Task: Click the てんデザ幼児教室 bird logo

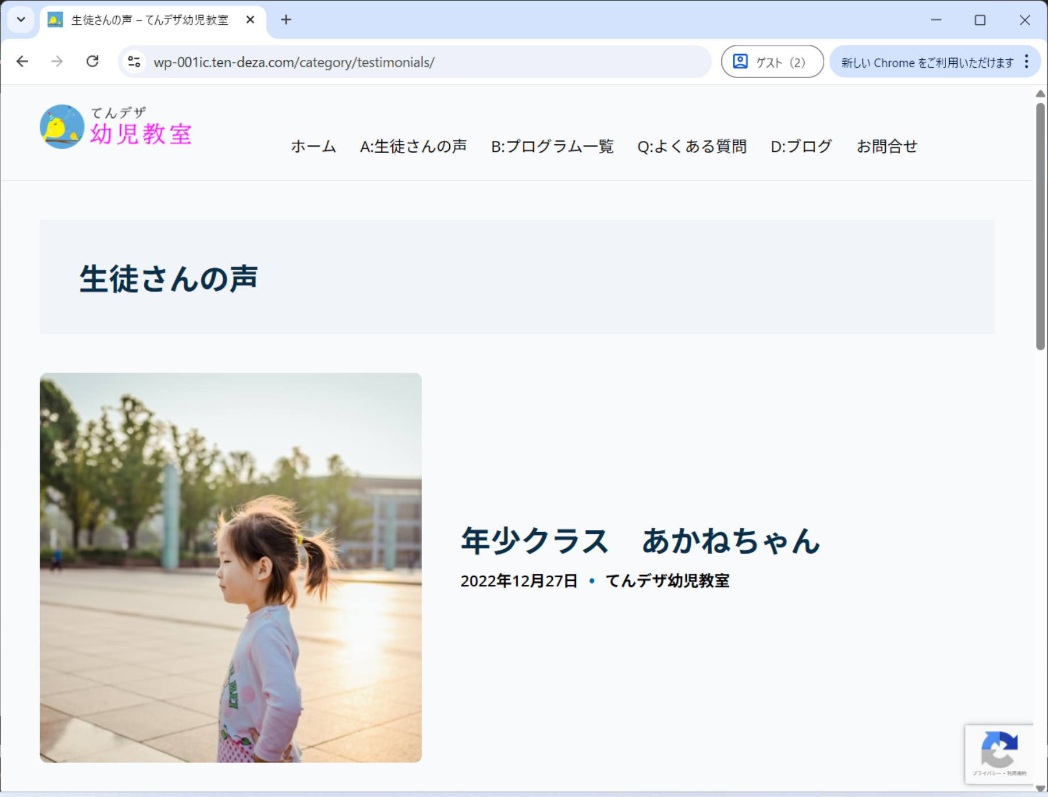Action: point(62,127)
